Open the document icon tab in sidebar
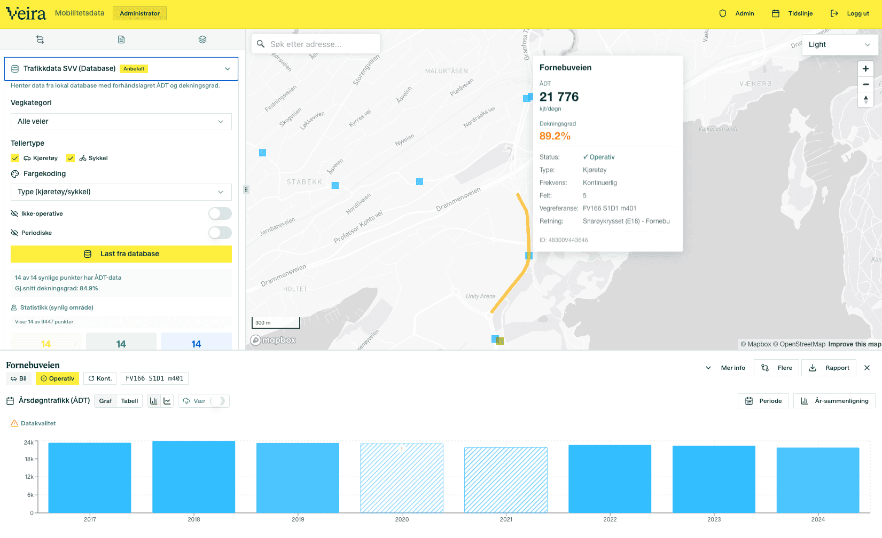Image resolution: width=882 pixels, height=538 pixels. click(x=121, y=39)
